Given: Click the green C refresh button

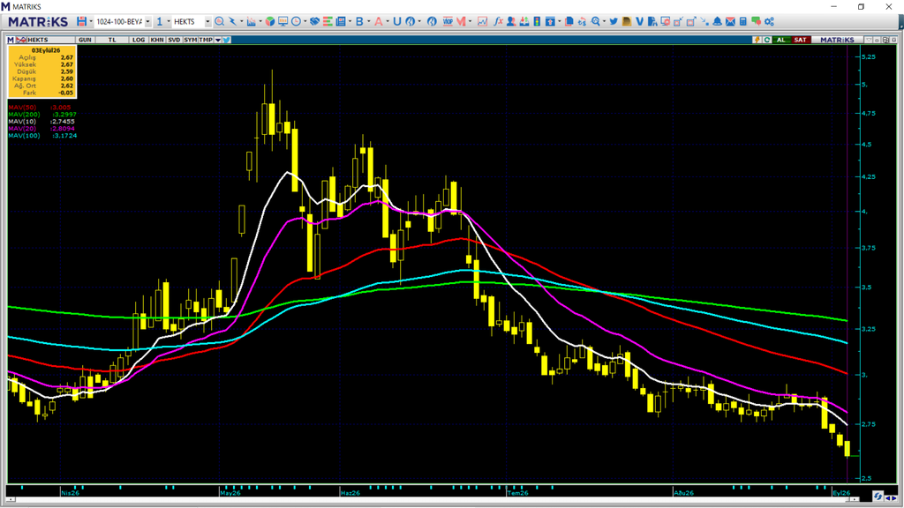Looking at the screenshot, I should click(767, 40).
